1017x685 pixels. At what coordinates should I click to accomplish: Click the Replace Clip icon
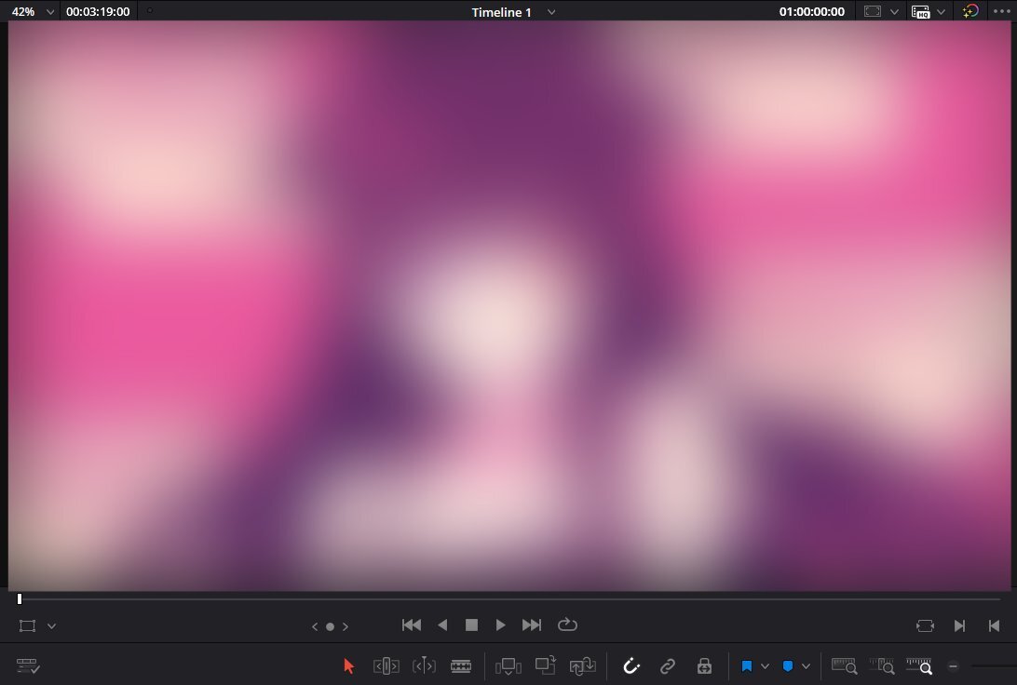pos(582,665)
